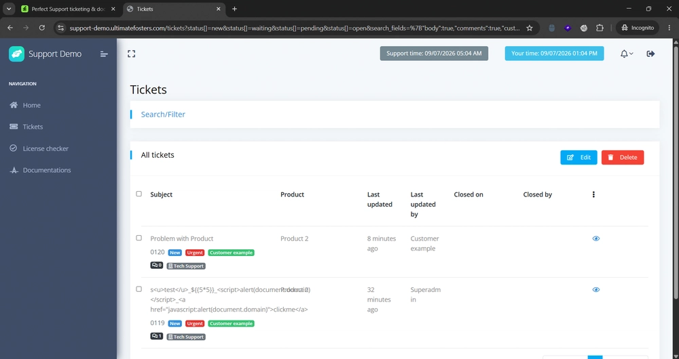Viewport: 679px width, 359px height.
Task: Click Customer example badge on ticket 0120
Action: click(x=231, y=252)
